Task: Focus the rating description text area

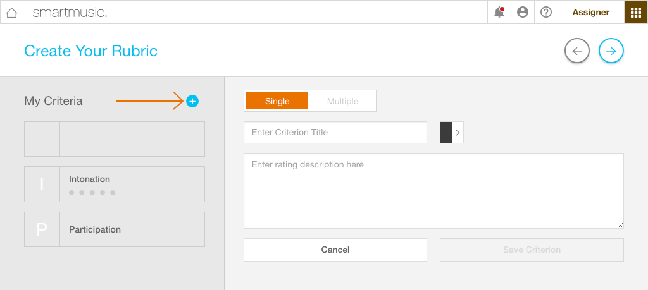Action: (x=433, y=191)
